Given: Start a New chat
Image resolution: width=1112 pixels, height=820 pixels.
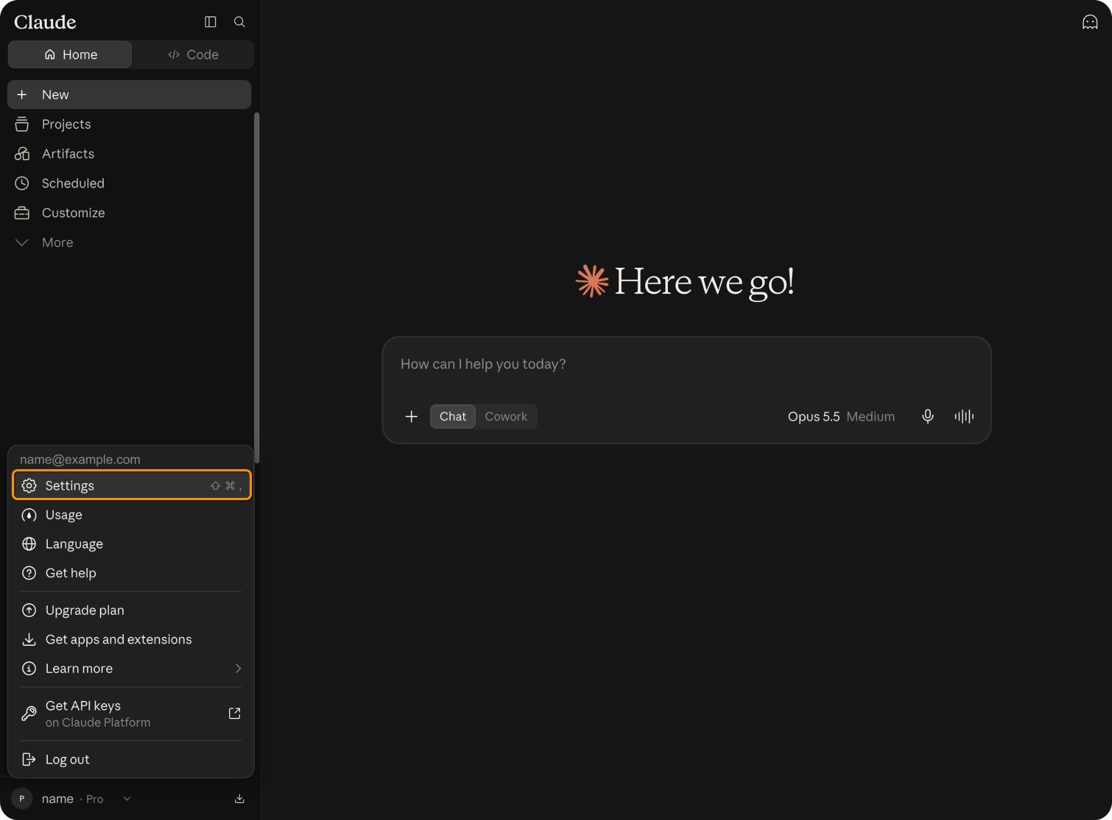Looking at the screenshot, I should tap(129, 94).
